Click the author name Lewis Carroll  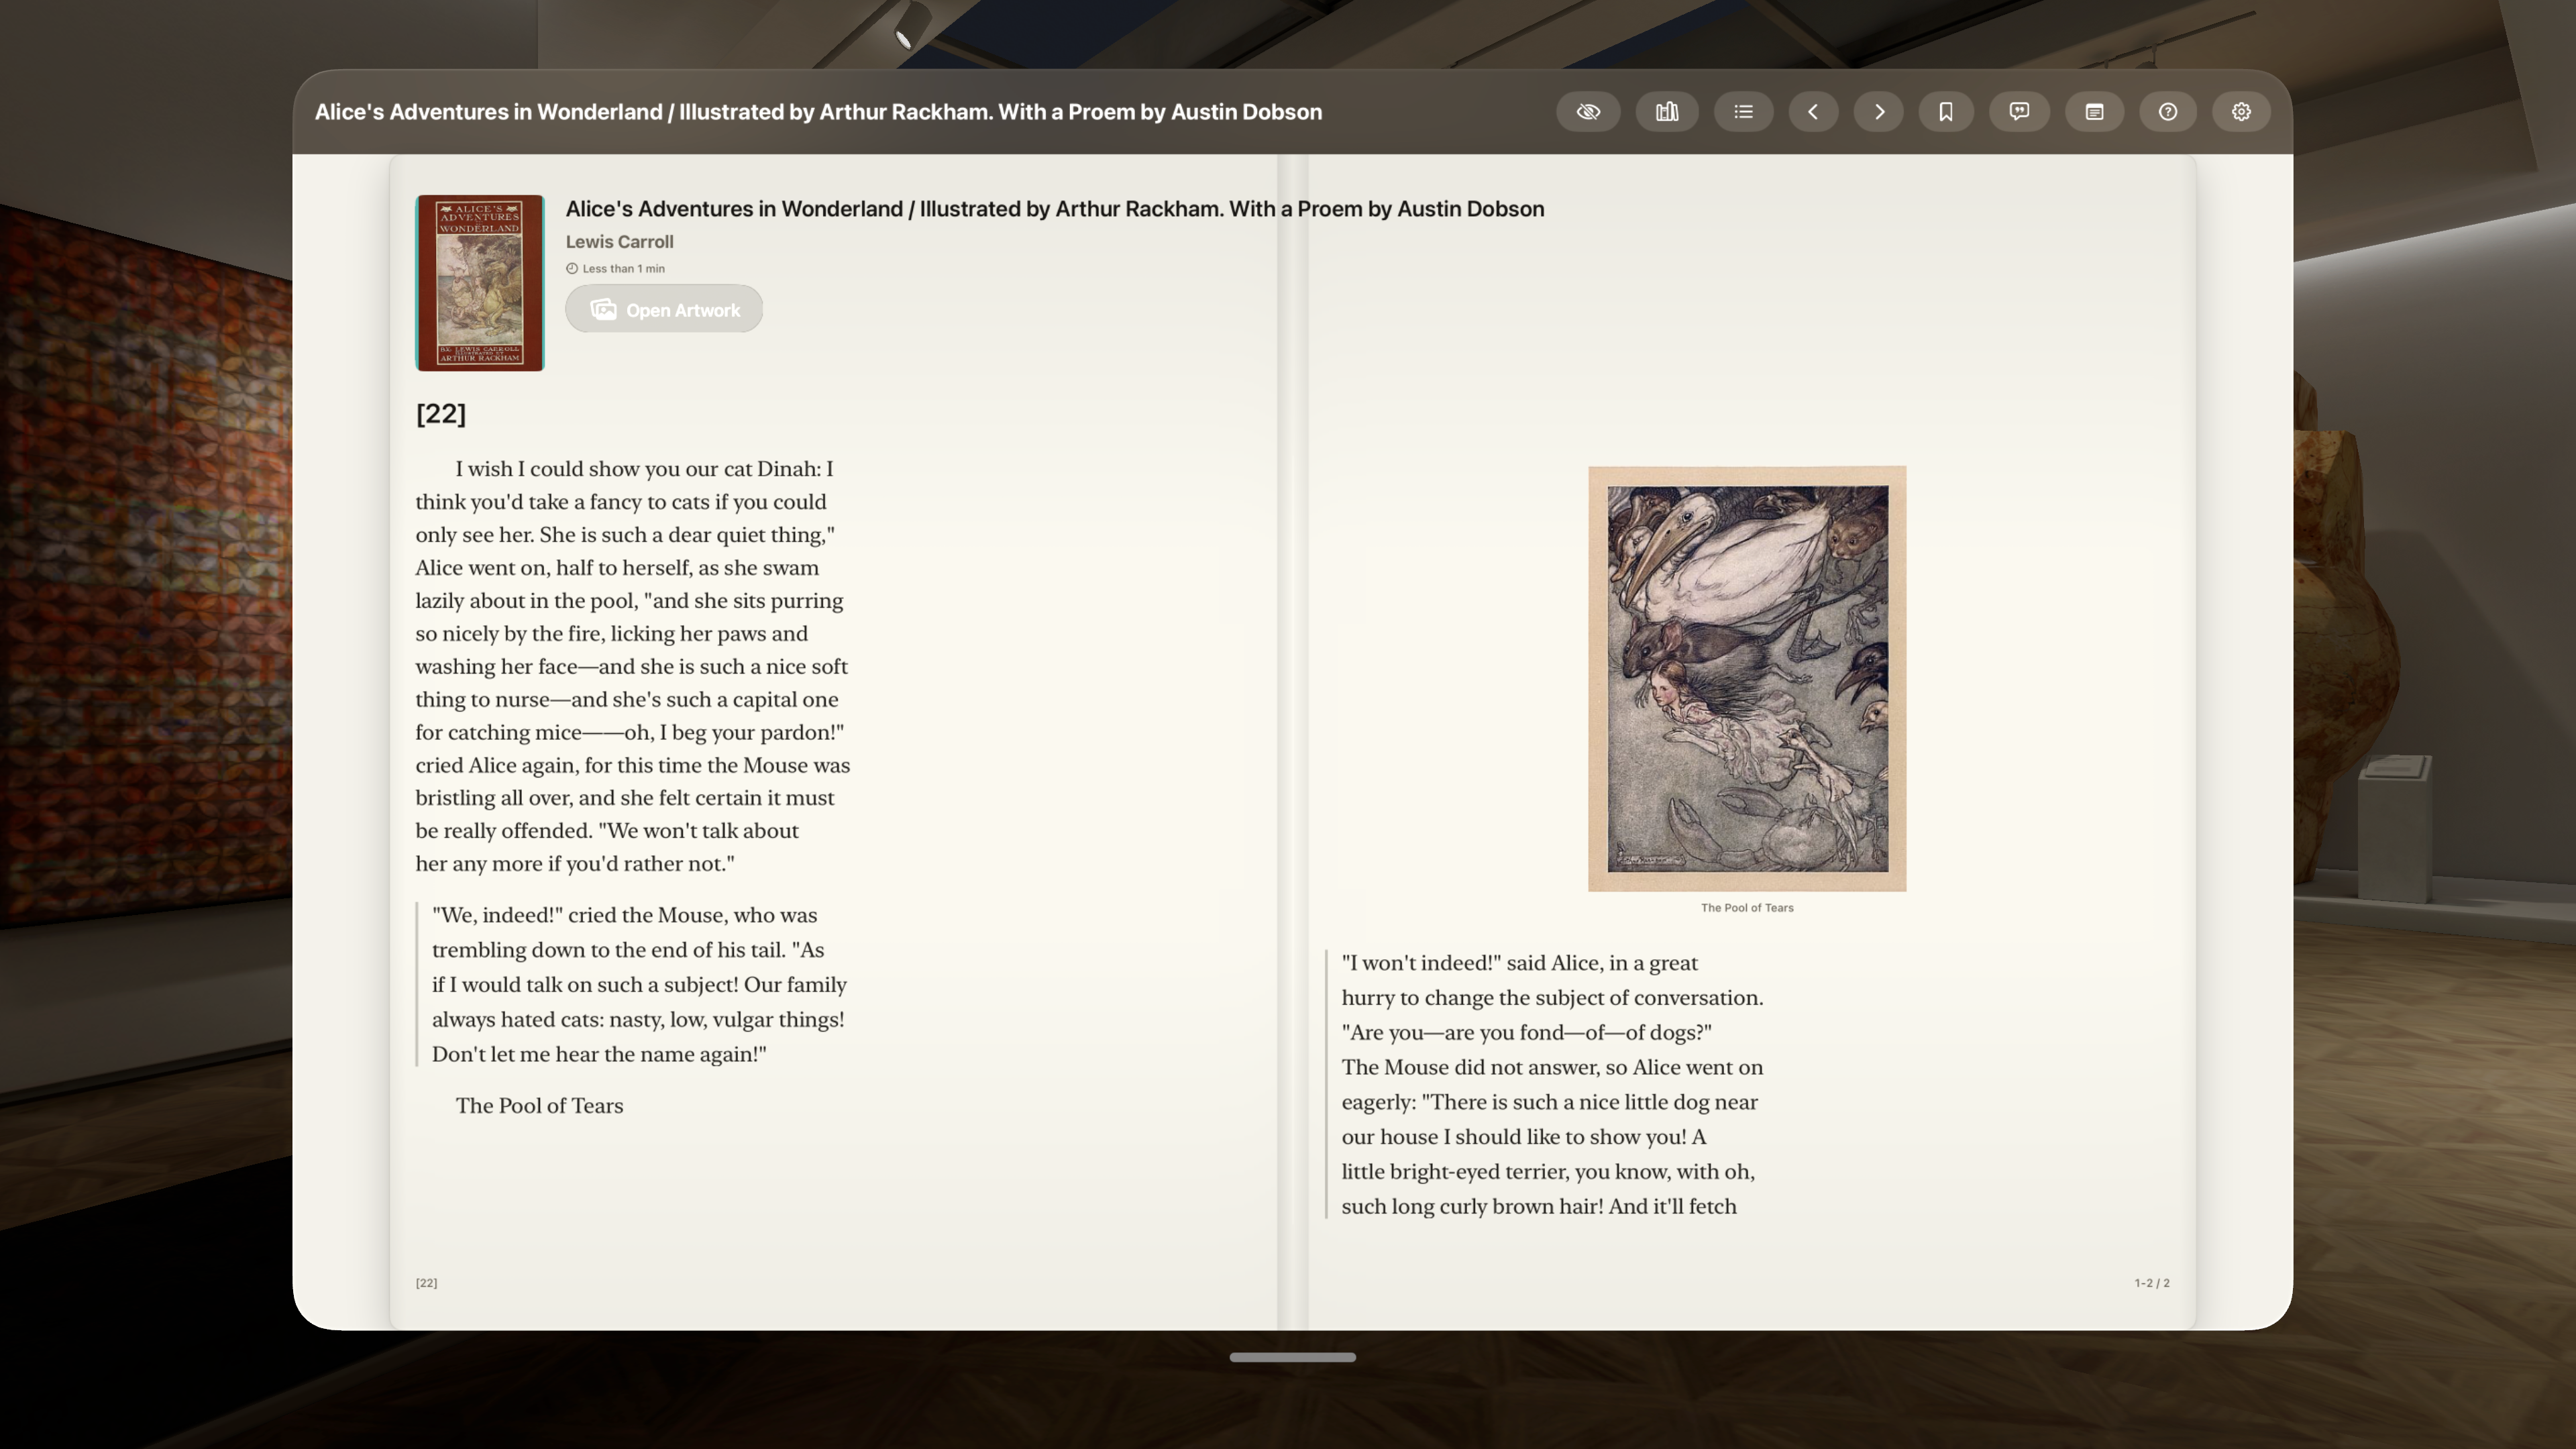click(619, 242)
